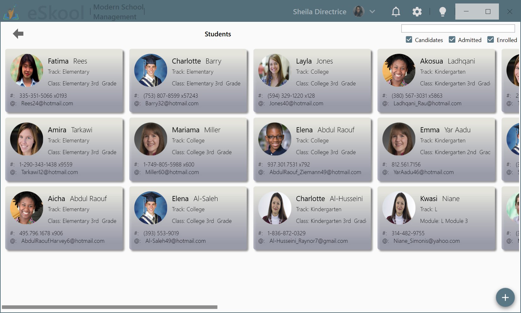This screenshot has height=313, width=521.
Task: Click Akosua Ladhqani's profile photo
Action: [399, 70]
